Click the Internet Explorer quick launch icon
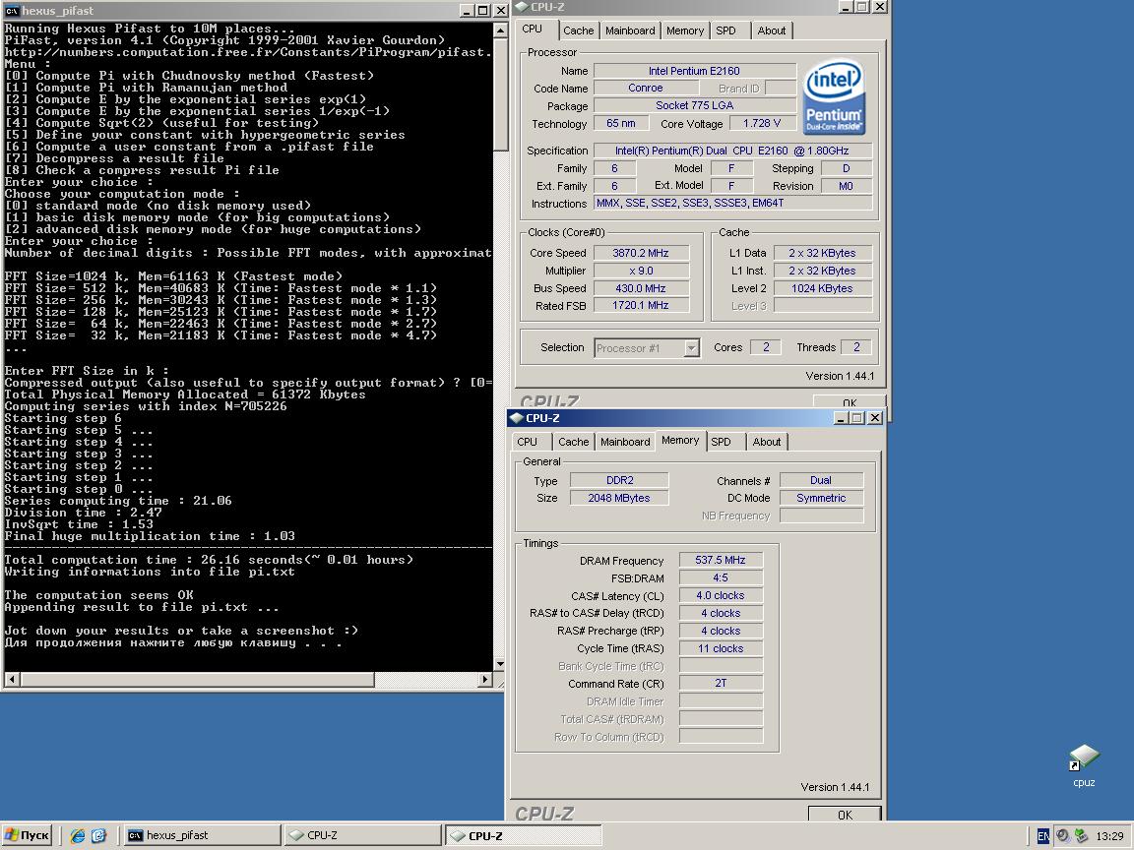This screenshot has width=1134, height=850. (78, 835)
